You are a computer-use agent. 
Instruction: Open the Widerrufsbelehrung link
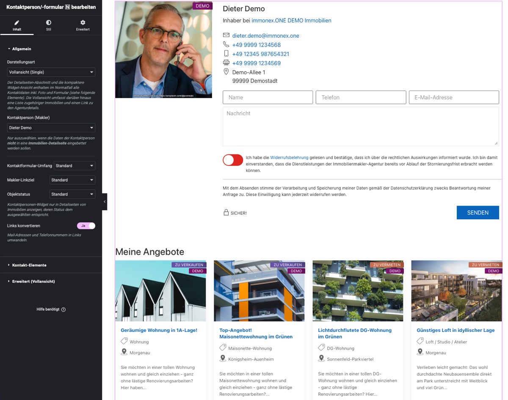(289, 157)
